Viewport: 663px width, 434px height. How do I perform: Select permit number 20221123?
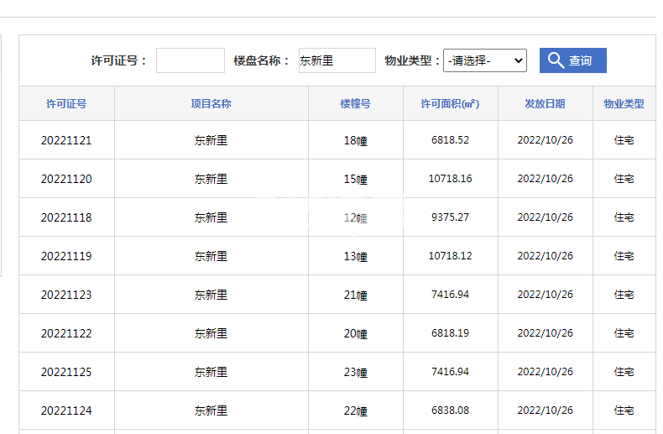tap(66, 295)
